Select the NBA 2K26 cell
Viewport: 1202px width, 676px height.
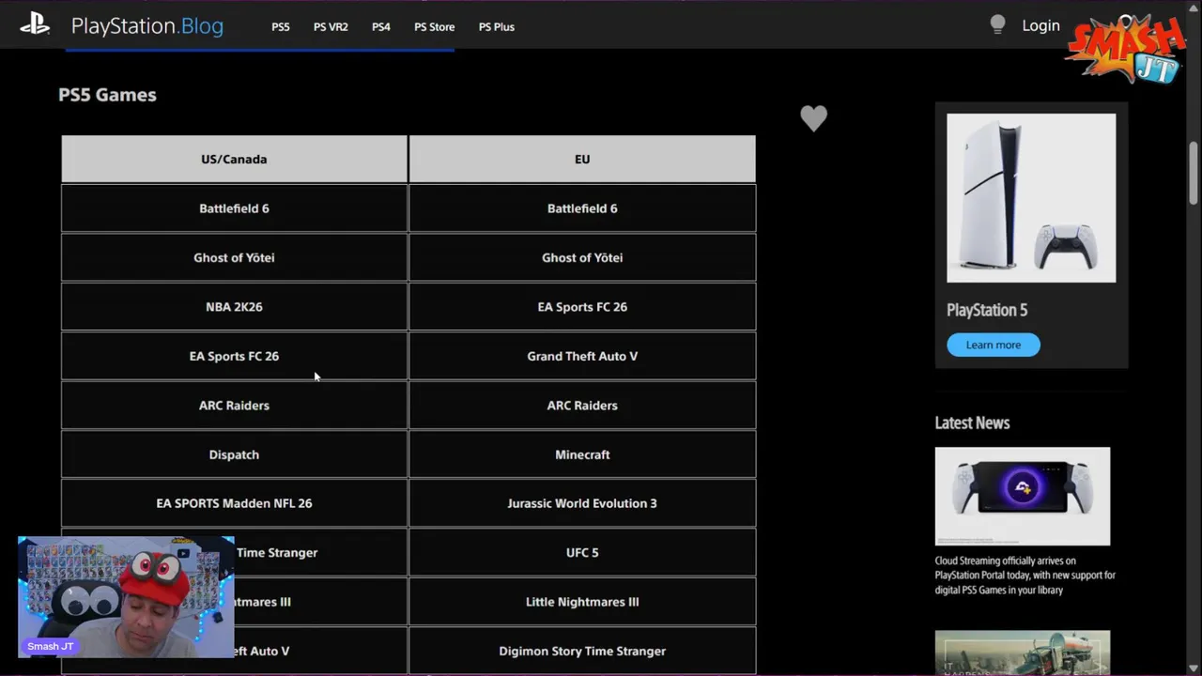234,307
